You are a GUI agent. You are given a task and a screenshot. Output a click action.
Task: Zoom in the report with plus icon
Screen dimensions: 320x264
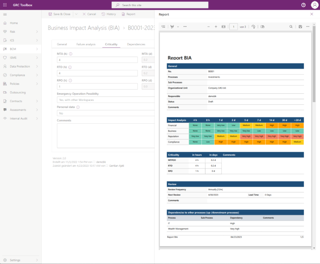[216, 27]
